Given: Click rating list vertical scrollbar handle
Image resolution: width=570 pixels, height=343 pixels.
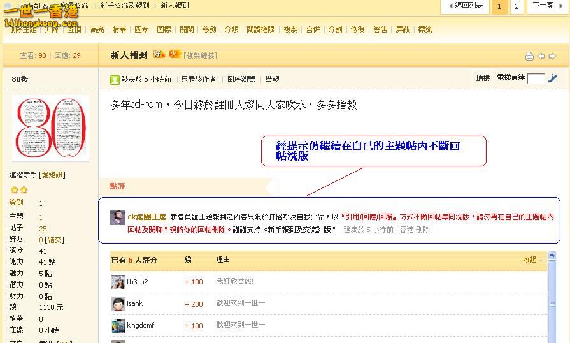Looking at the screenshot, I should click(x=552, y=303).
